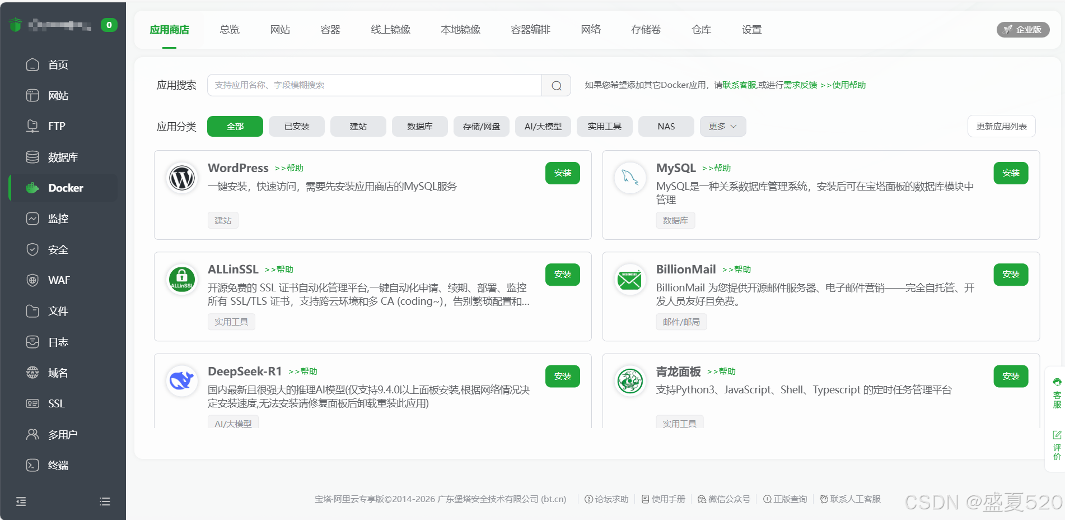Select the Docker whale icon in sidebar
The width and height of the screenshot is (1065, 520).
click(x=32, y=188)
